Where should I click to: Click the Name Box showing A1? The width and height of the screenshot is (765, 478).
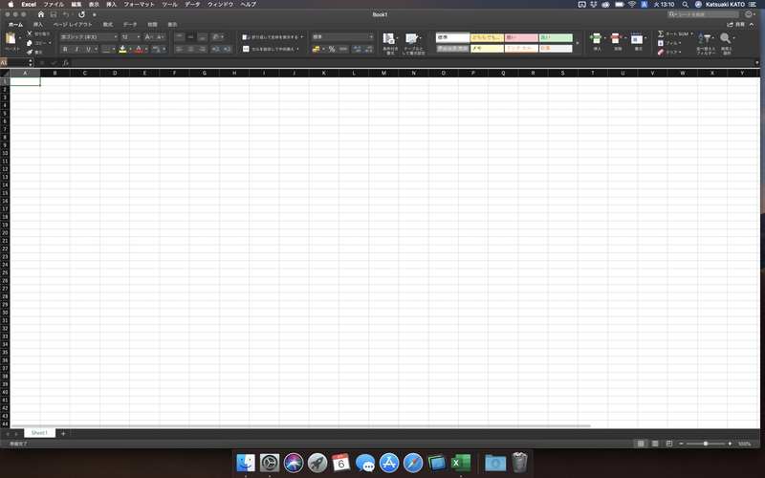(x=16, y=62)
